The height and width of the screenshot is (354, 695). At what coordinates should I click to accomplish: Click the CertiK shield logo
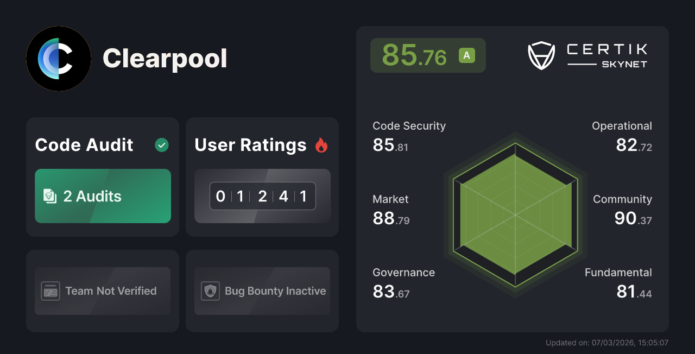(x=541, y=54)
